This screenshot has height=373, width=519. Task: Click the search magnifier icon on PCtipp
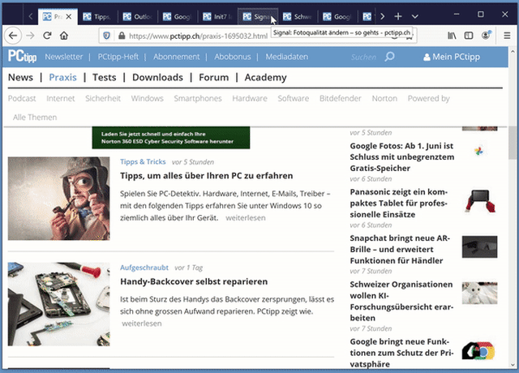coord(390,58)
